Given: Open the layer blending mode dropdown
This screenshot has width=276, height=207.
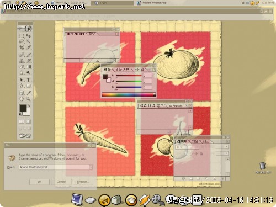Looking at the screenshot, I should click(187, 147).
